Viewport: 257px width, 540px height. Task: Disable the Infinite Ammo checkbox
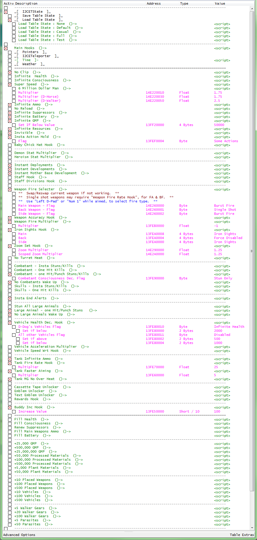[x=10, y=105]
